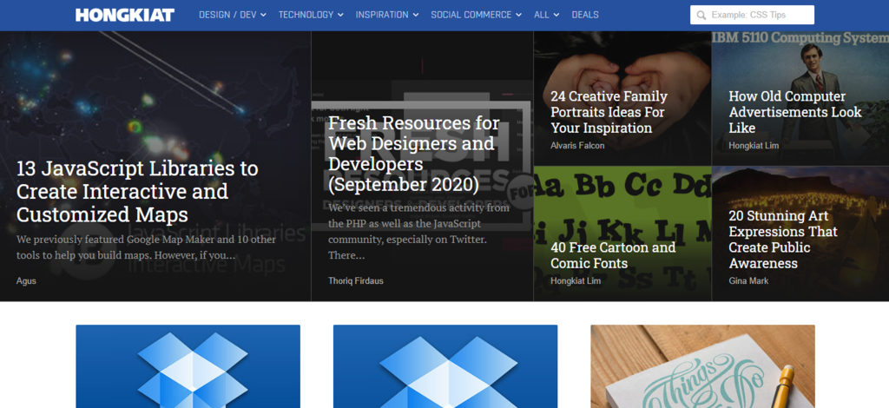
Task: Open 'How Old Computer Advertisements Look Like'
Action: tap(795, 112)
